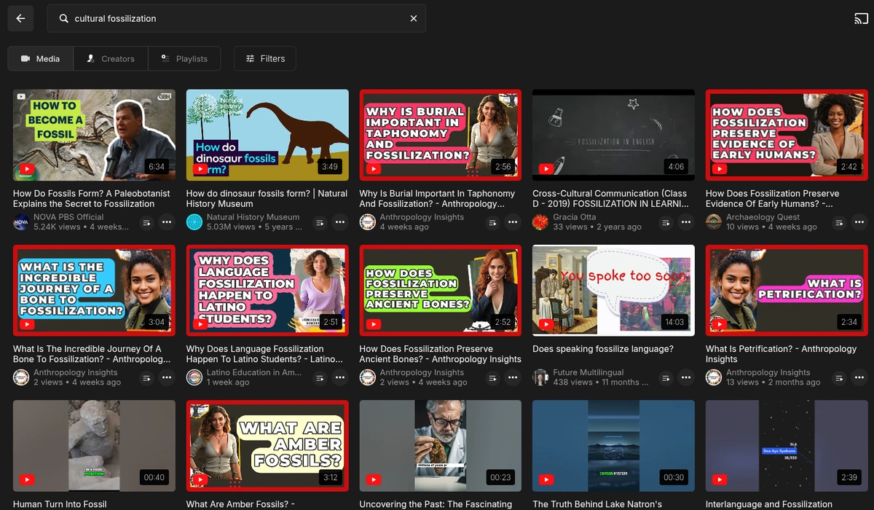874x510 pixels.
Task: Select the Media tab
Action: pos(41,59)
